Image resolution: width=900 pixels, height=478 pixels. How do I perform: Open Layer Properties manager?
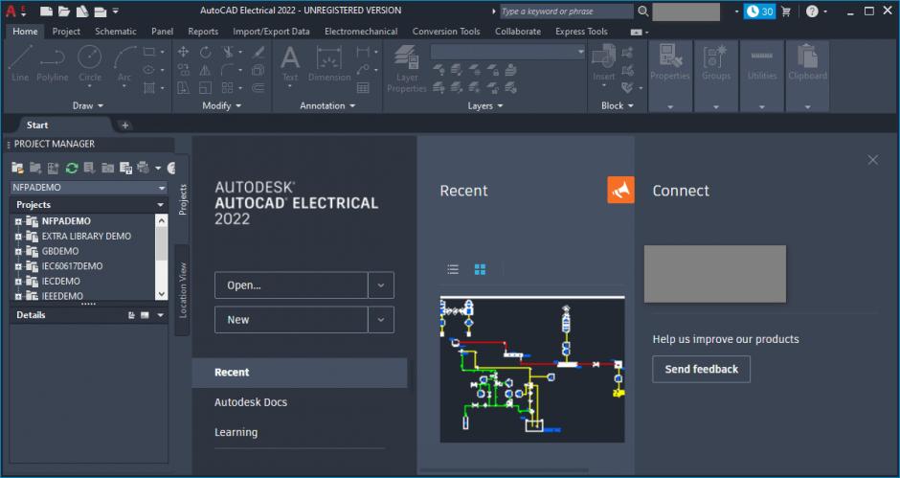406,68
